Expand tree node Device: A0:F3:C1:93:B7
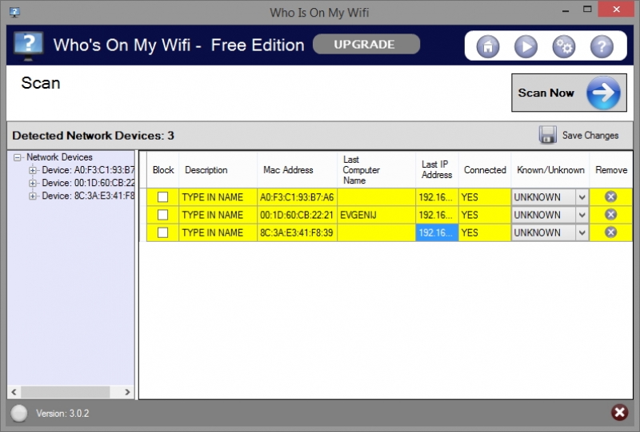The height and width of the screenshot is (432, 640). coord(32,170)
